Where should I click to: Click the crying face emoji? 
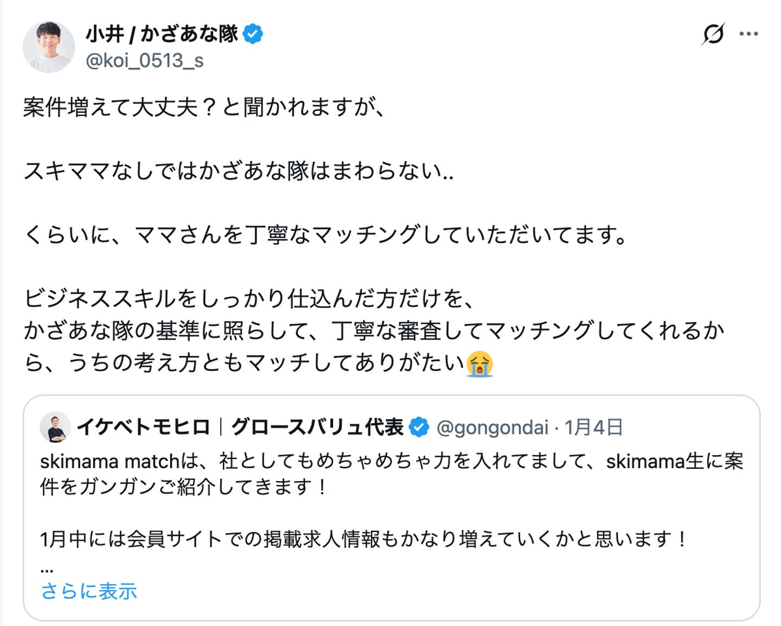[479, 363]
